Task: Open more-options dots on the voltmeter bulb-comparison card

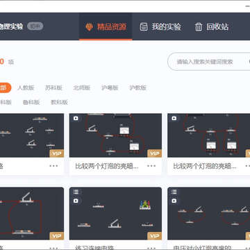Action: pos(248,166)
